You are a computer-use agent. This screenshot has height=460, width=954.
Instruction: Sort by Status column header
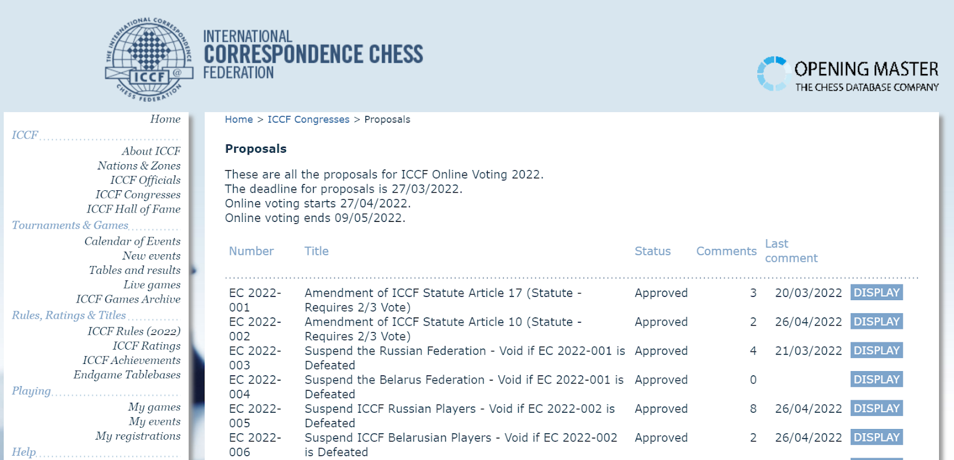(x=652, y=251)
